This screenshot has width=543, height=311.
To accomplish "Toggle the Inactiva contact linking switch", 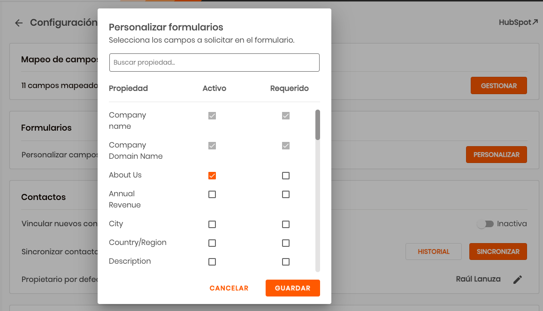I will (x=485, y=224).
